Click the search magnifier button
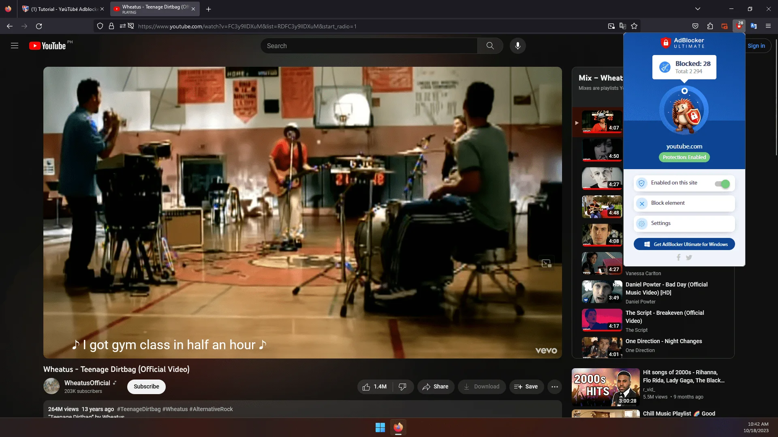 coord(490,46)
